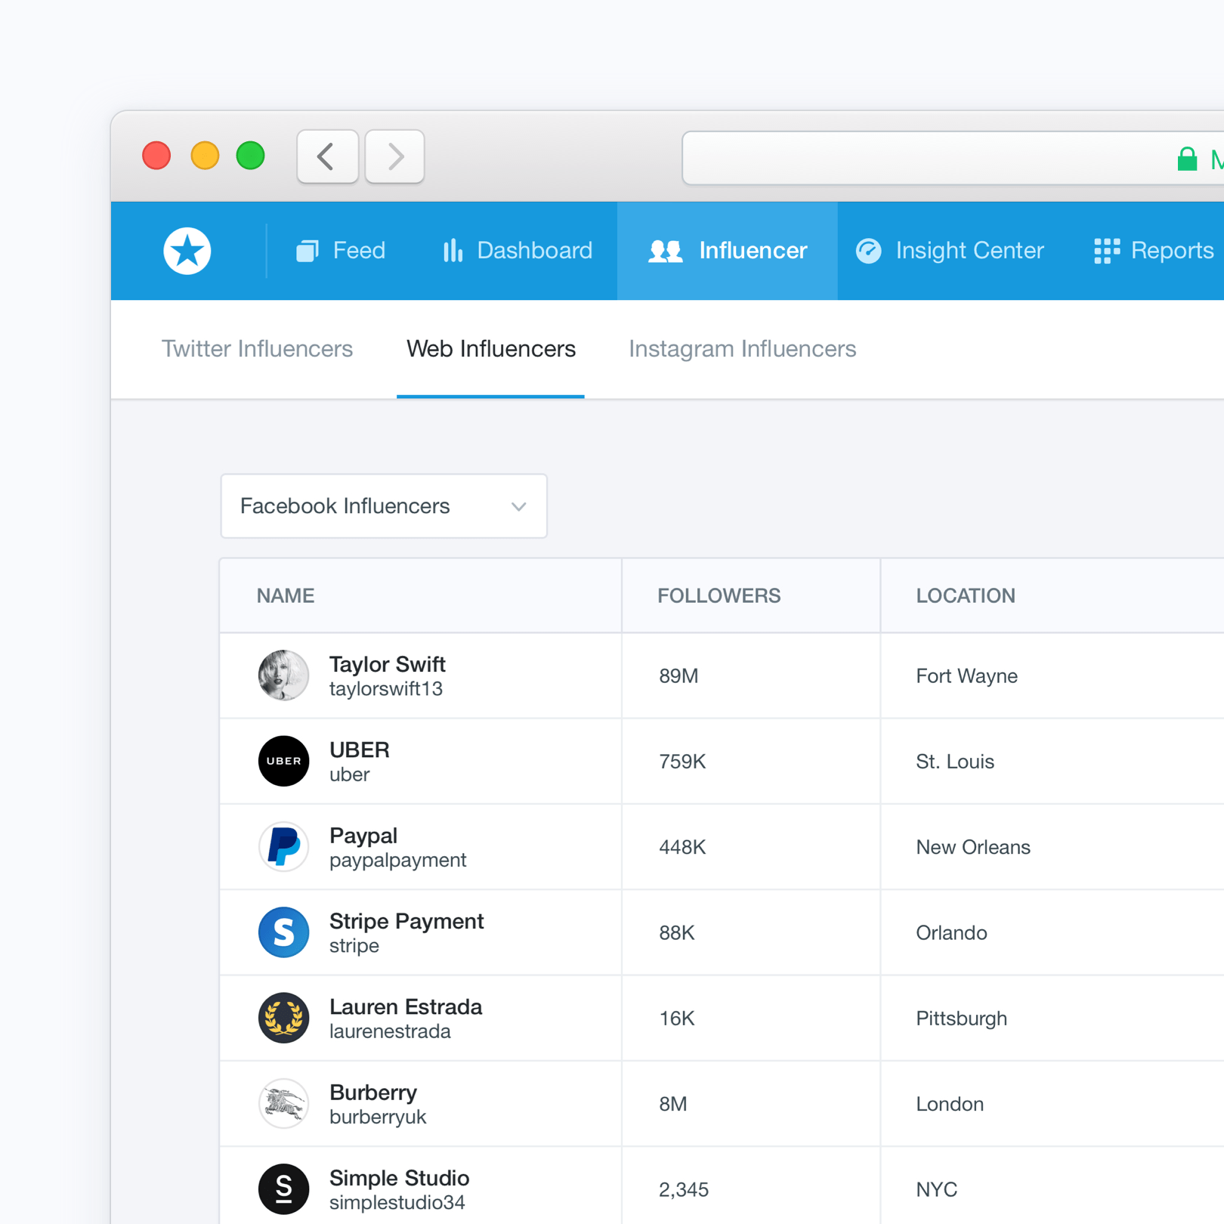Open the Reports menu item
1224x1224 pixels.
pyautogui.click(x=1154, y=251)
